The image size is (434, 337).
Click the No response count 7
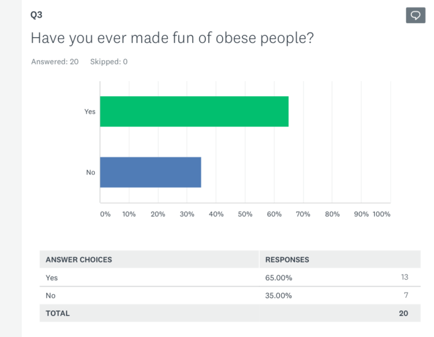click(406, 295)
